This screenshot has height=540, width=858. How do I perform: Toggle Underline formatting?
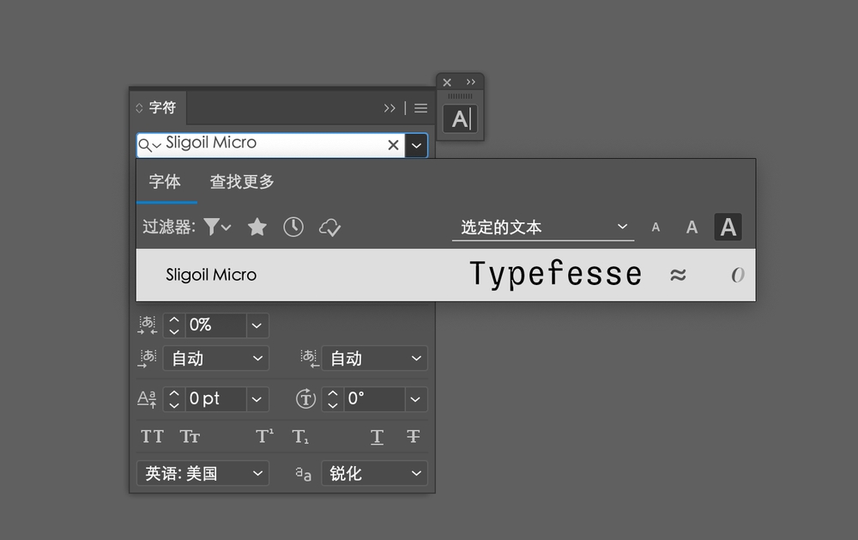[377, 436]
